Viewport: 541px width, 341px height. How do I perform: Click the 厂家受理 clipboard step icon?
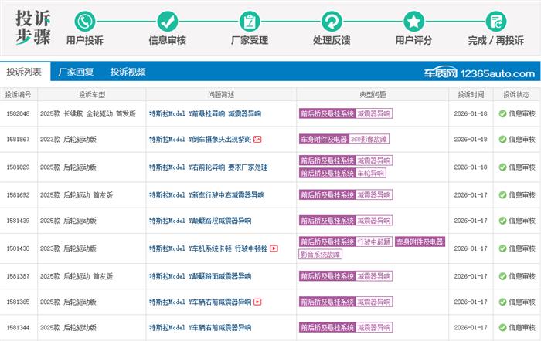(249, 21)
